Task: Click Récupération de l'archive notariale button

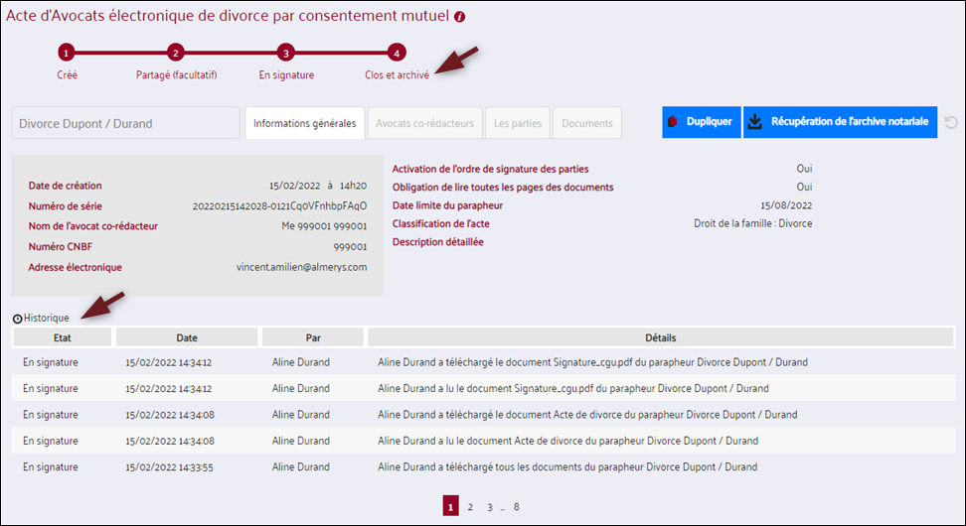Action: tap(841, 122)
